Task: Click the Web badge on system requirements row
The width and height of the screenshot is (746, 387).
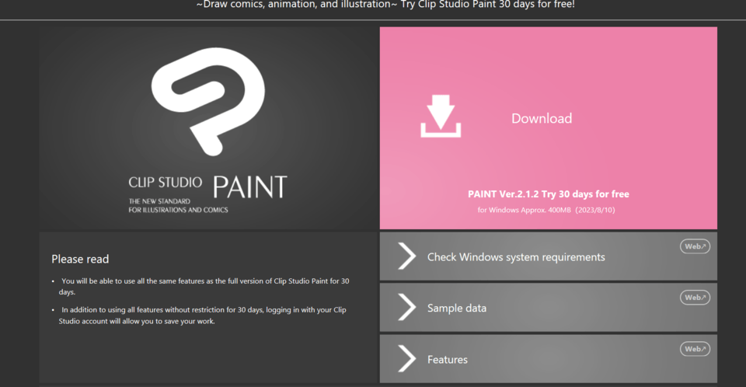Action: 695,246
